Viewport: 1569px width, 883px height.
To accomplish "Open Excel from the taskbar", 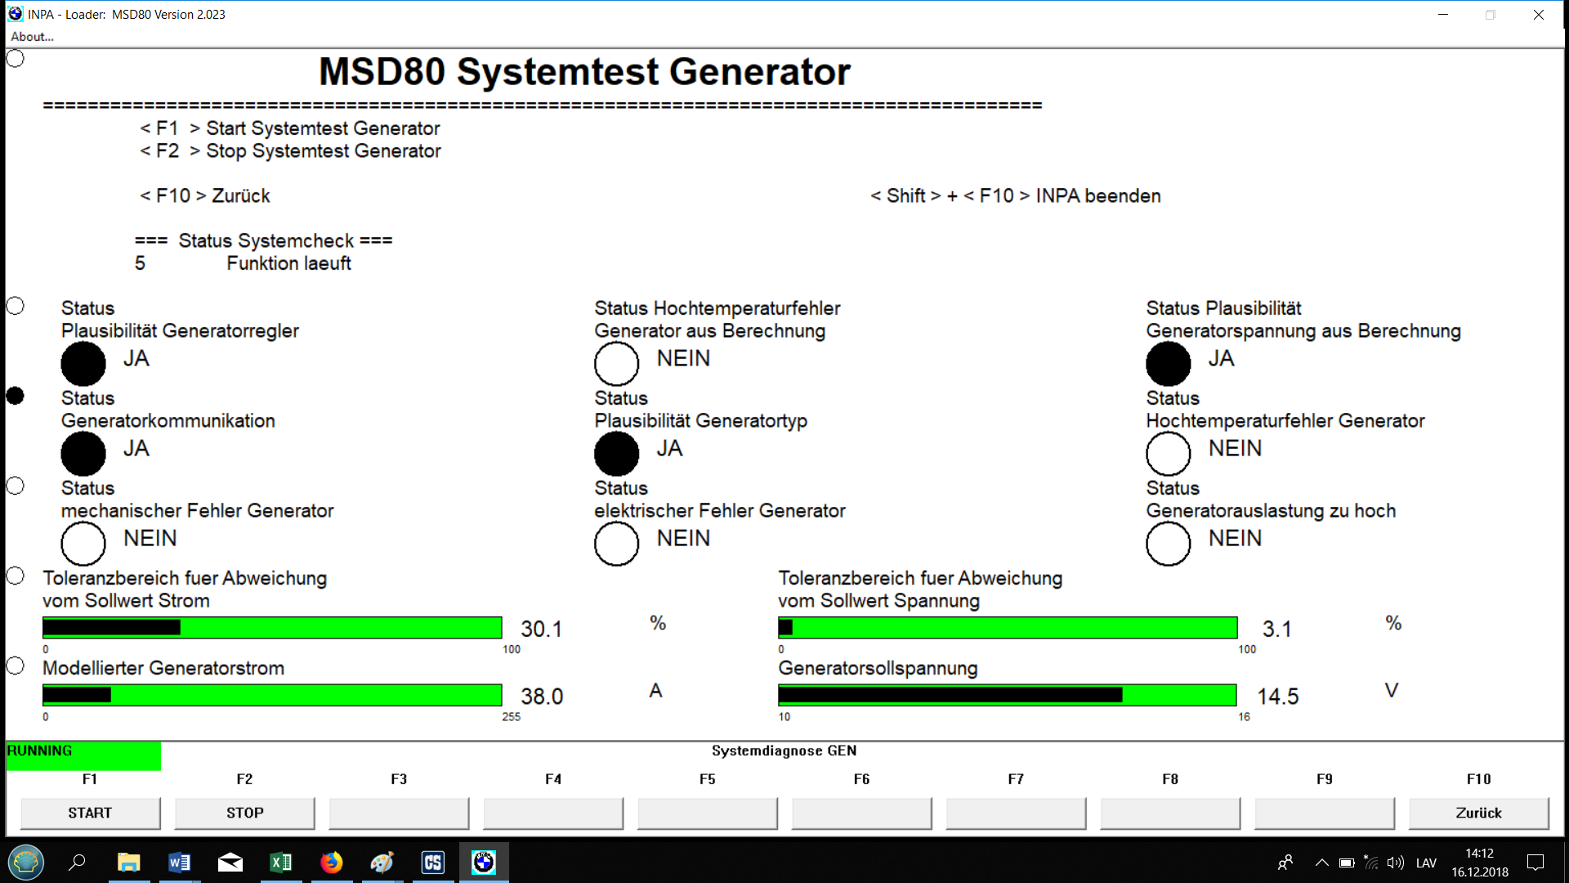I will pyautogui.click(x=280, y=863).
